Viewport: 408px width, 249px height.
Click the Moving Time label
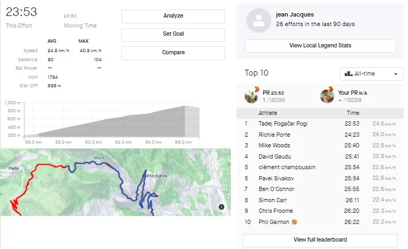point(80,26)
